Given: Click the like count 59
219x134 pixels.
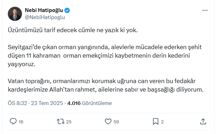Looking at the screenshot, I should 116,122.
